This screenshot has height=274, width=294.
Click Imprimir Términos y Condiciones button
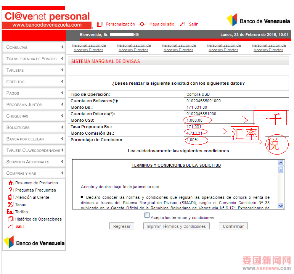click(177, 226)
